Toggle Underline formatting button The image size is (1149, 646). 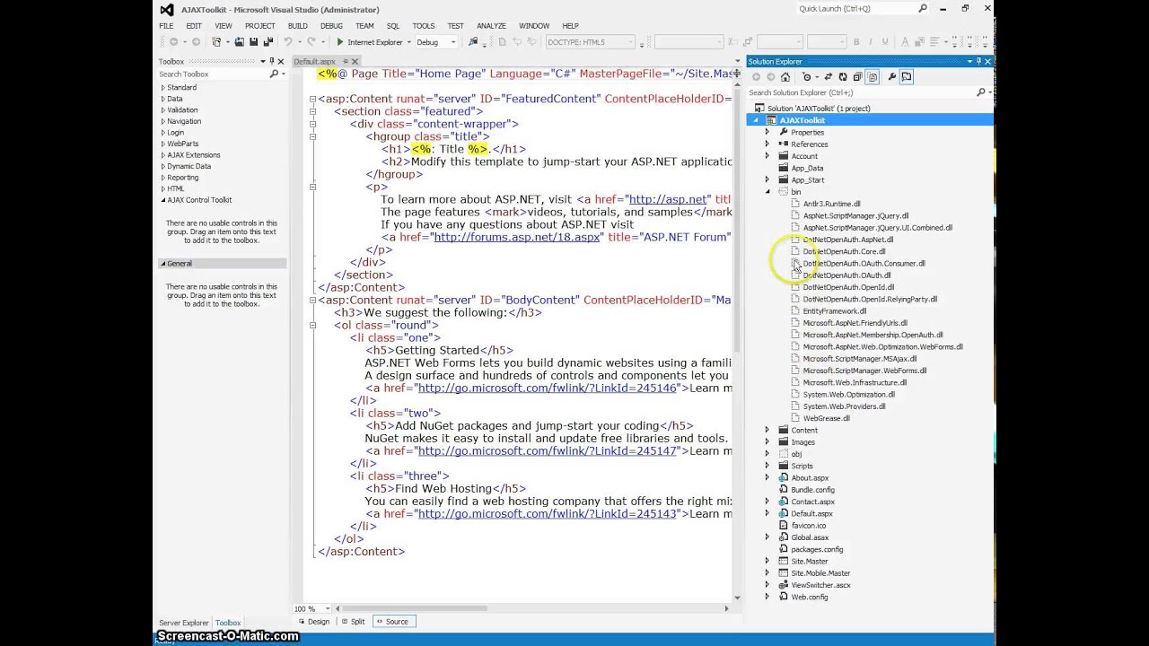[885, 41]
